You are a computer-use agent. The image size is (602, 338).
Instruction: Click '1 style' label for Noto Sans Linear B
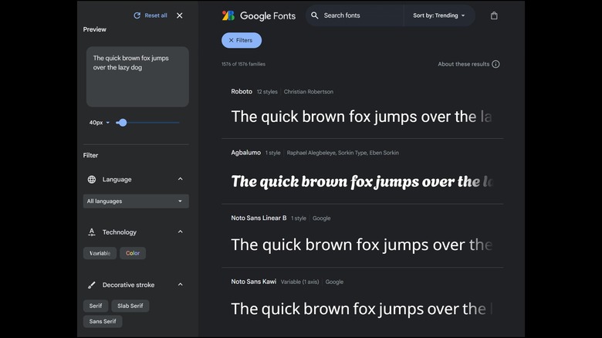point(299,218)
